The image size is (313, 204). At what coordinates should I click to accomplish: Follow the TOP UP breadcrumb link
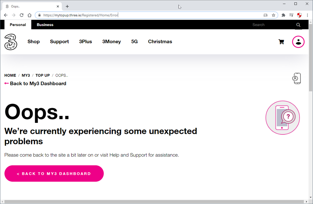tap(43, 76)
